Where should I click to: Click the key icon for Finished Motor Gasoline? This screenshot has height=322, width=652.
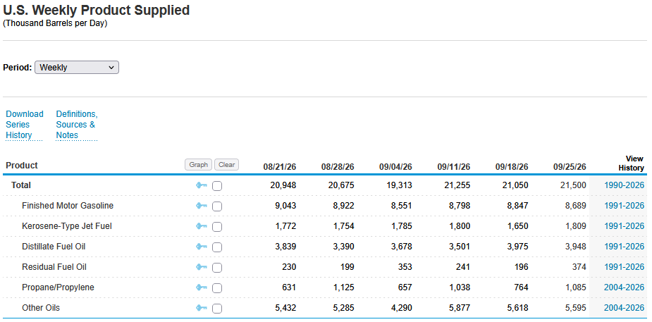(202, 206)
